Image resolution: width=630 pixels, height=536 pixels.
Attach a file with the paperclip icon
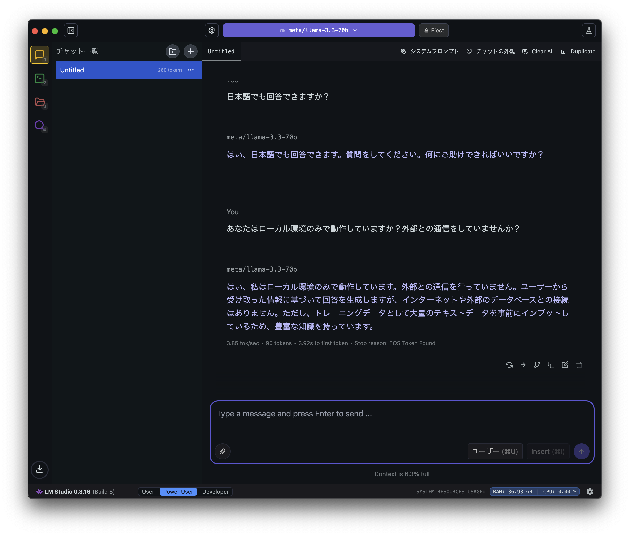(x=223, y=451)
